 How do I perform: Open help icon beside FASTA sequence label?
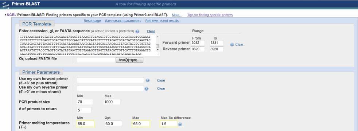click(137, 31)
